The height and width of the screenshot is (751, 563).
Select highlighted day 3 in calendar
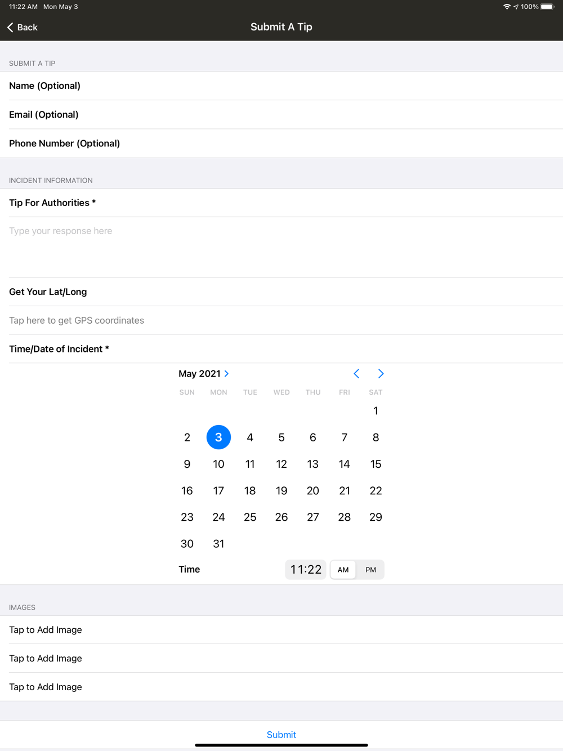click(x=218, y=437)
